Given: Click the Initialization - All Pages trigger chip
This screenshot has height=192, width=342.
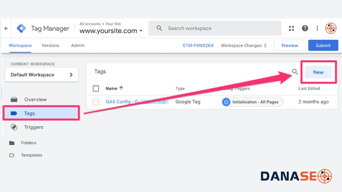Looking at the screenshot, I should [252, 102].
